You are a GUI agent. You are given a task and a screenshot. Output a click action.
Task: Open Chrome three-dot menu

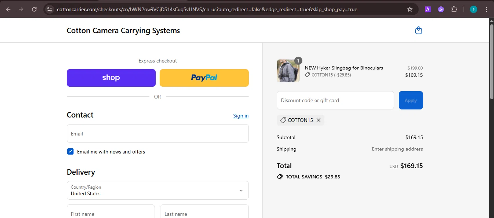click(486, 9)
